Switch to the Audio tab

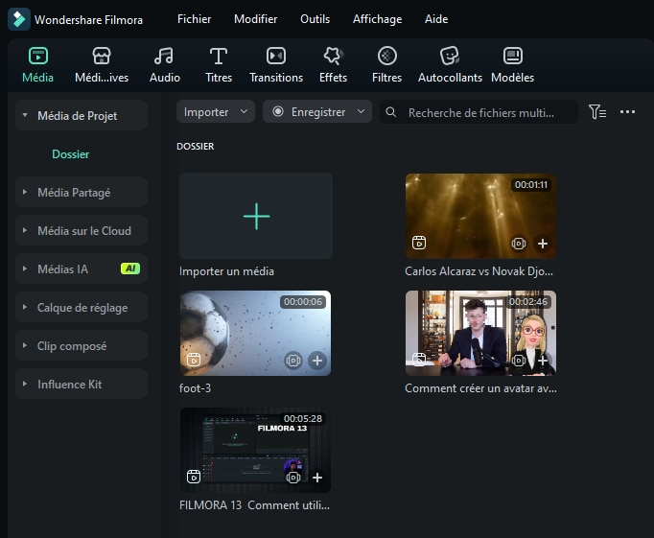pos(165,65)
